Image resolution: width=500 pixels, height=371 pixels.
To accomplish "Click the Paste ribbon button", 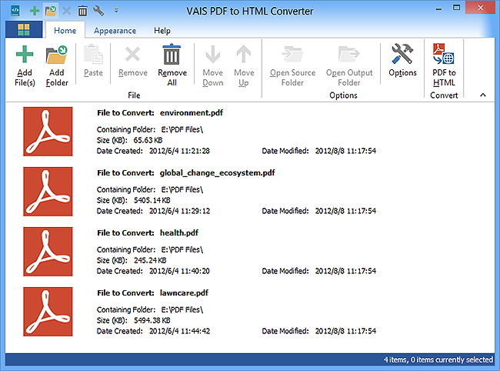I will click(93, 61).
